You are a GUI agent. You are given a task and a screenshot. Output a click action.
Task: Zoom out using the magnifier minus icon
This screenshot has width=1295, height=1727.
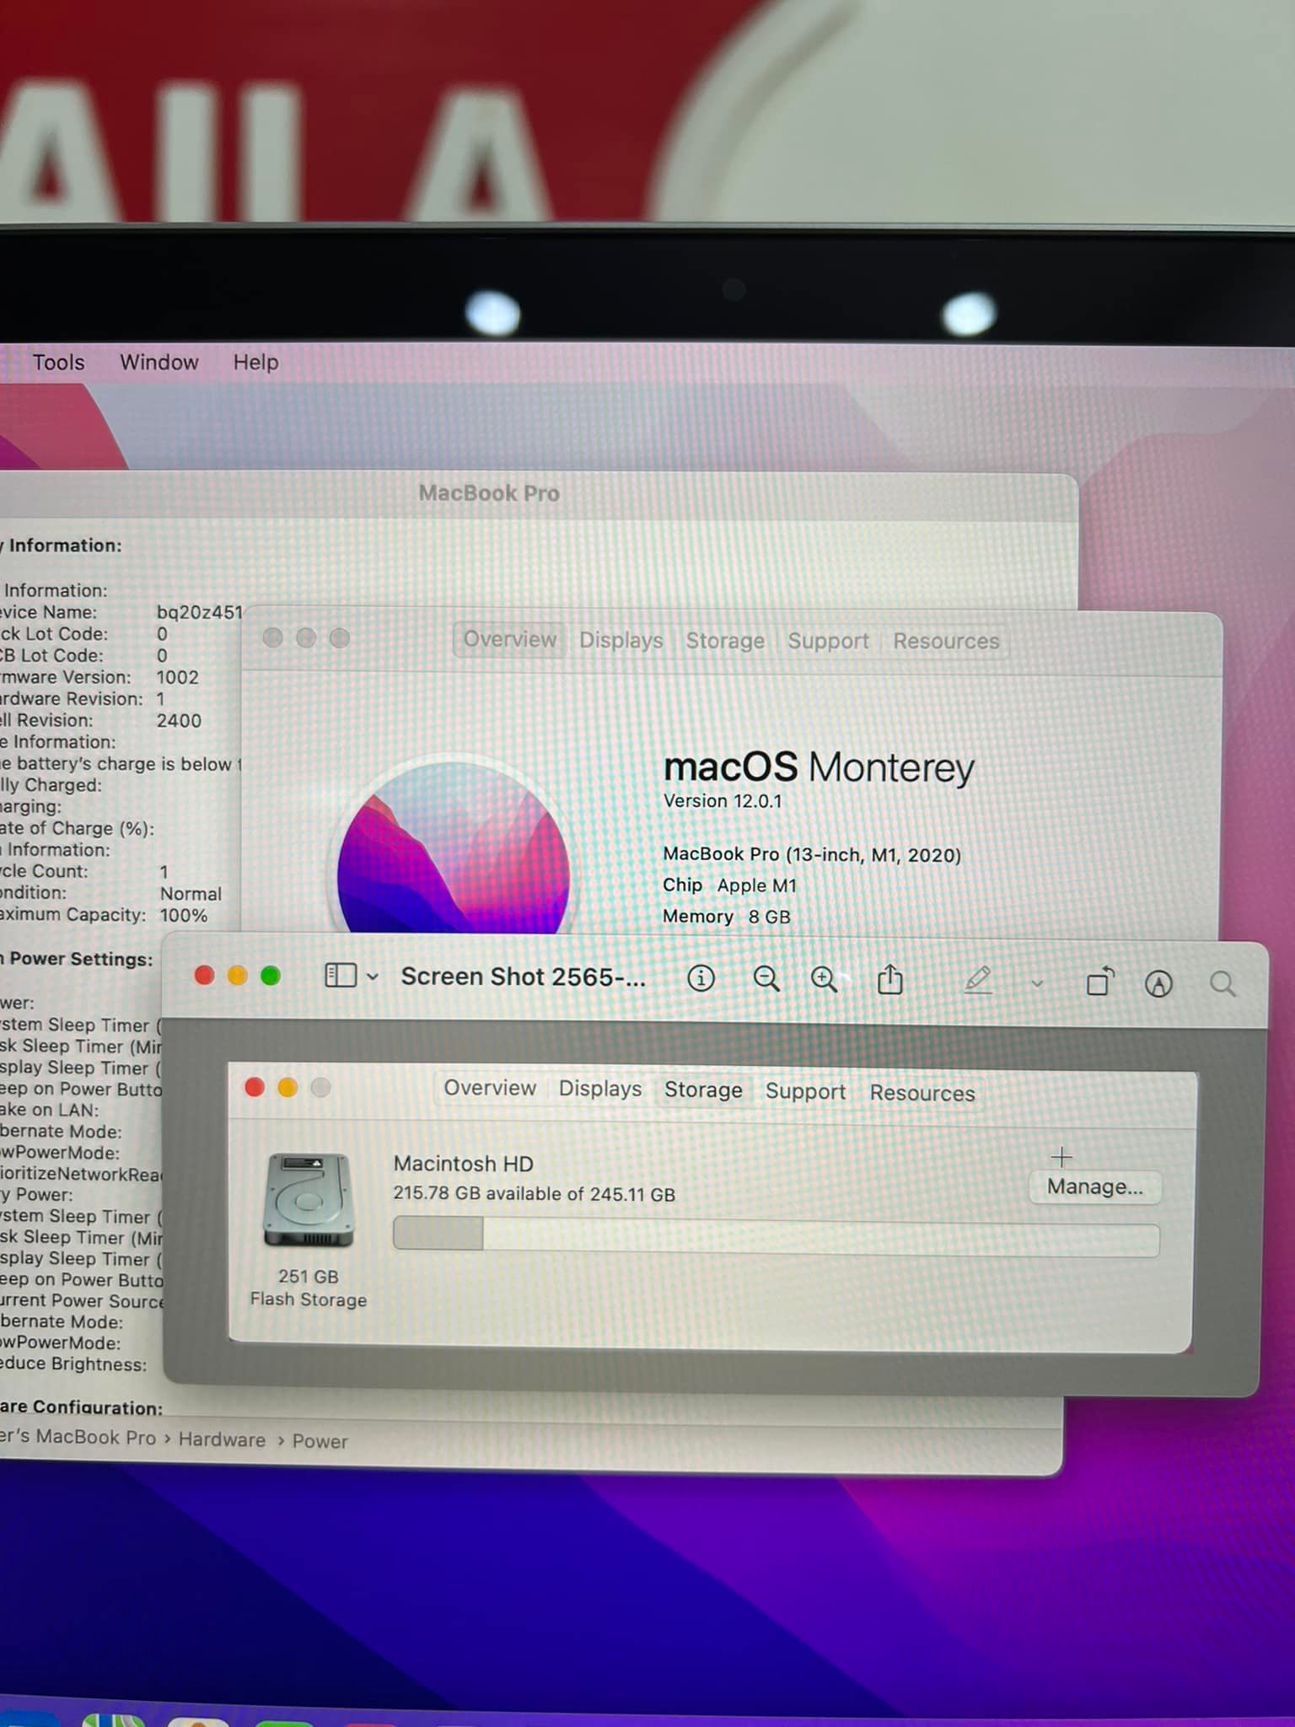pos(766,979)
